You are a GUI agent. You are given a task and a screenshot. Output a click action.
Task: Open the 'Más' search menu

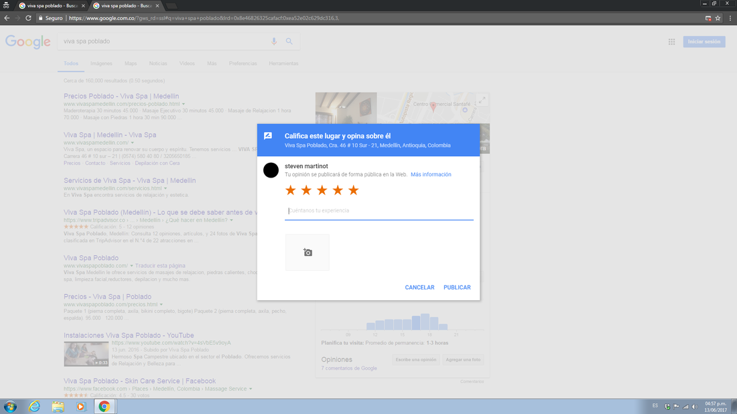coord(212,64)
